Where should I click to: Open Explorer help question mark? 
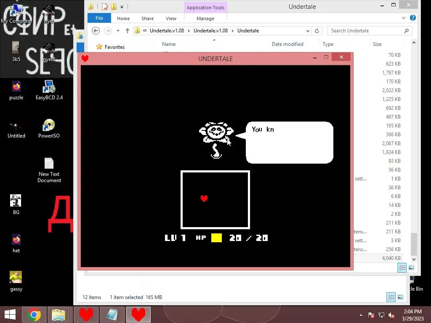click(x=412, y=18)
